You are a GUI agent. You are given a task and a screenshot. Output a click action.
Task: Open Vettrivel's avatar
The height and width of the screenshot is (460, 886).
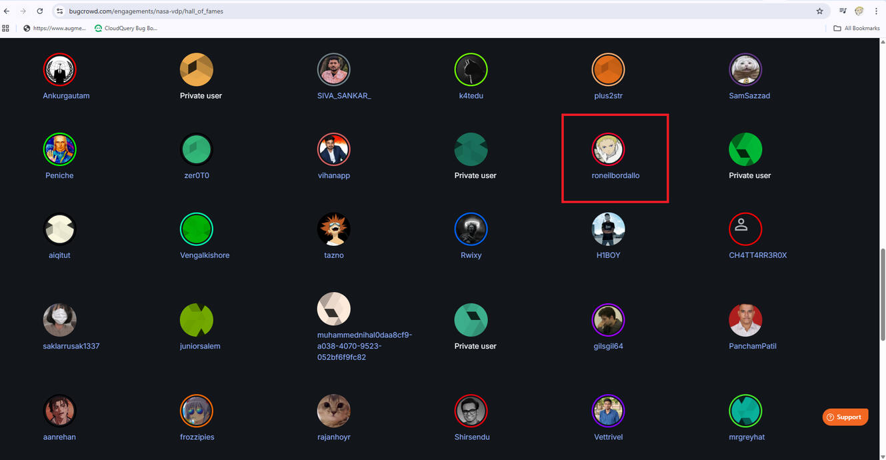click(x=609, y=411)
